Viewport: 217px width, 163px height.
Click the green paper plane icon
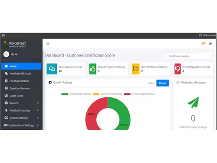click(x=193, y=103)
